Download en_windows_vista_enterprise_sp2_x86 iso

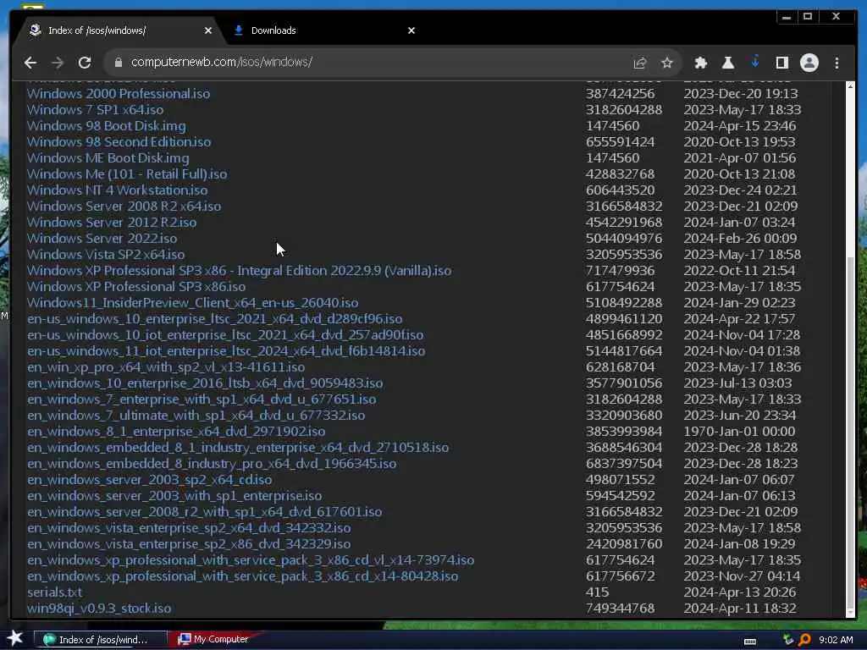pos(189,543)
